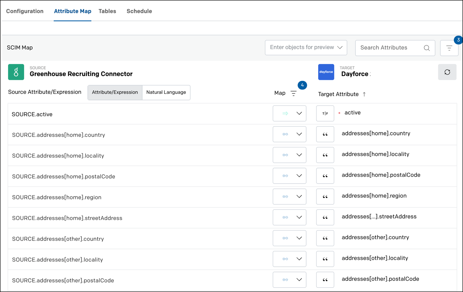
Task: Click map arrow icon for addresses[home].region
Action: [285, 197]
